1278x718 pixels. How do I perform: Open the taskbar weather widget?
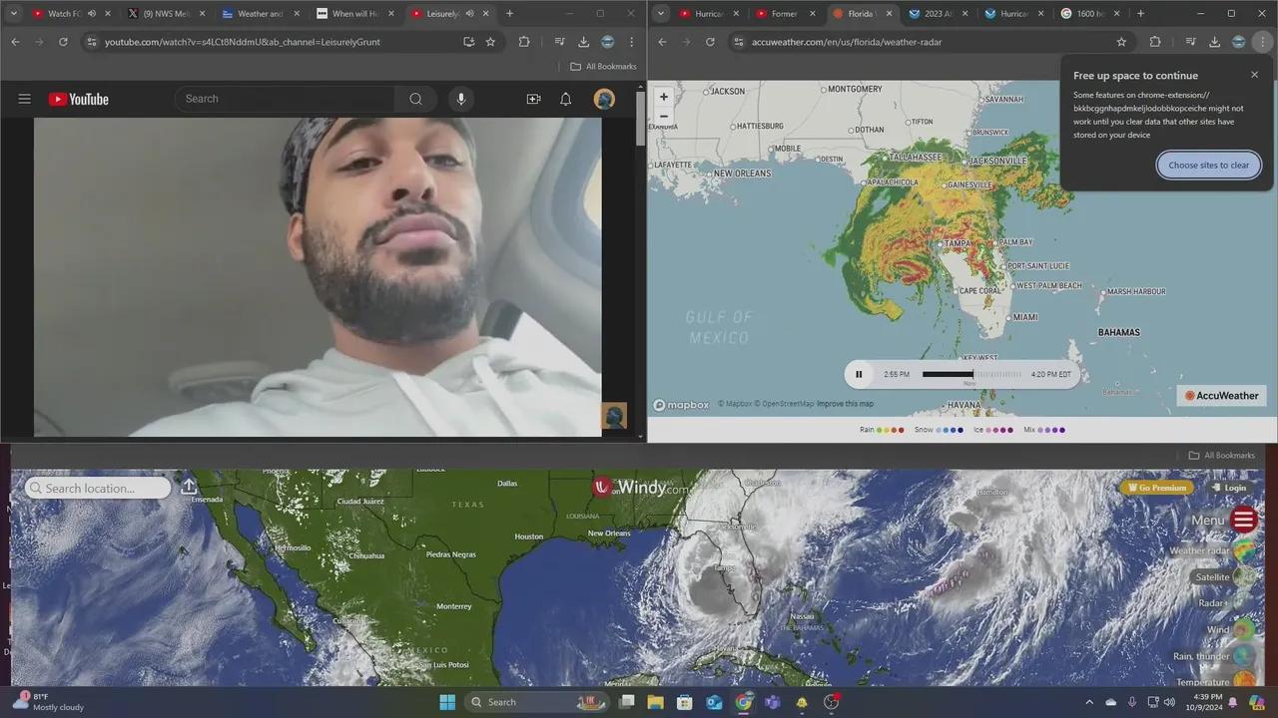pos(48,702)
